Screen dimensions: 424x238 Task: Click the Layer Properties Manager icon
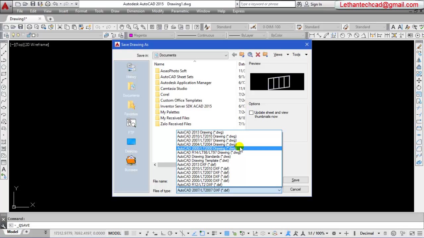tap(6, 35)
